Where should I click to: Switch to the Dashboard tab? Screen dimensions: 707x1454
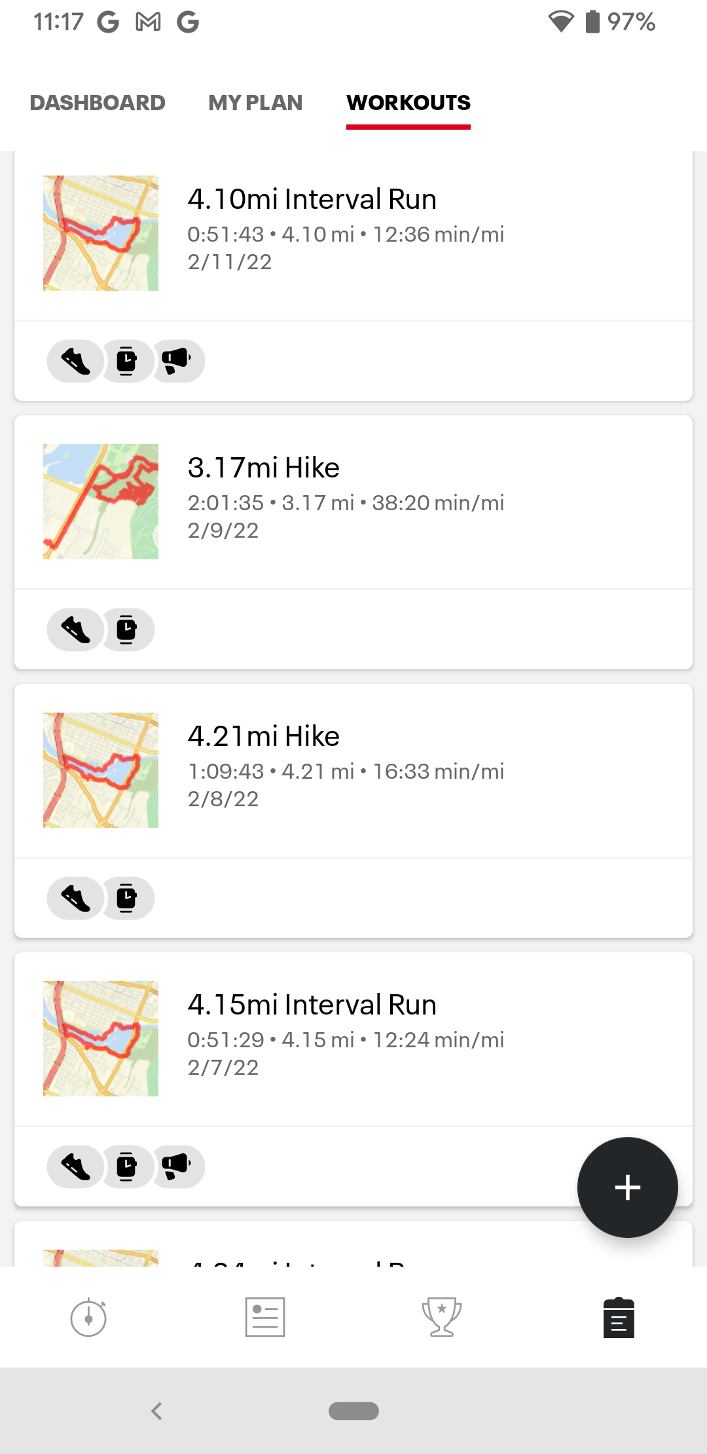pos(98,103)
